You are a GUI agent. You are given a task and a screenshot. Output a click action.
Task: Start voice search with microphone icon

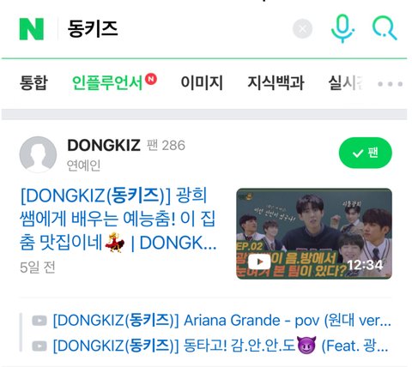tap(342, 28)
